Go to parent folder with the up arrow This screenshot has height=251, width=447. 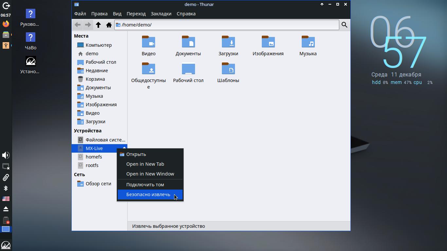pyautogui.click(x=98, y=25)
